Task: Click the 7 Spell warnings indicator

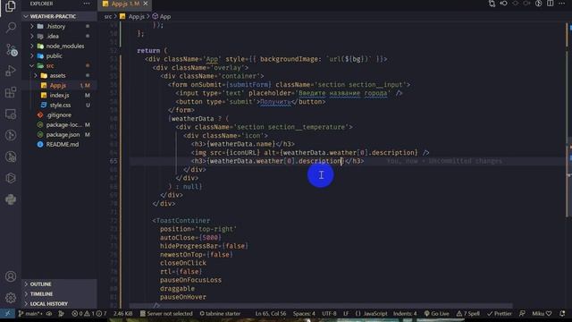Action: point(468,314)
